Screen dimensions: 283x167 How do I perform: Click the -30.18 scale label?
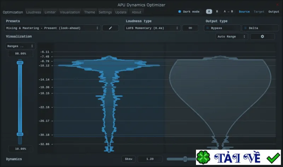pos(44,135)
